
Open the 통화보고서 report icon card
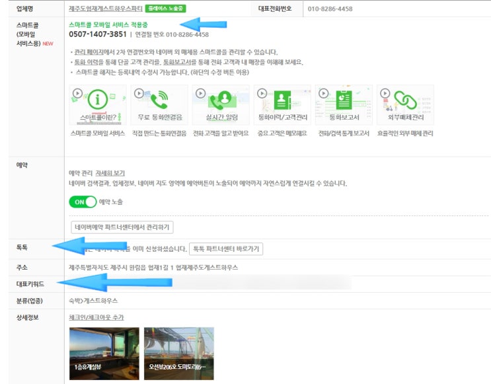(344, 105)
